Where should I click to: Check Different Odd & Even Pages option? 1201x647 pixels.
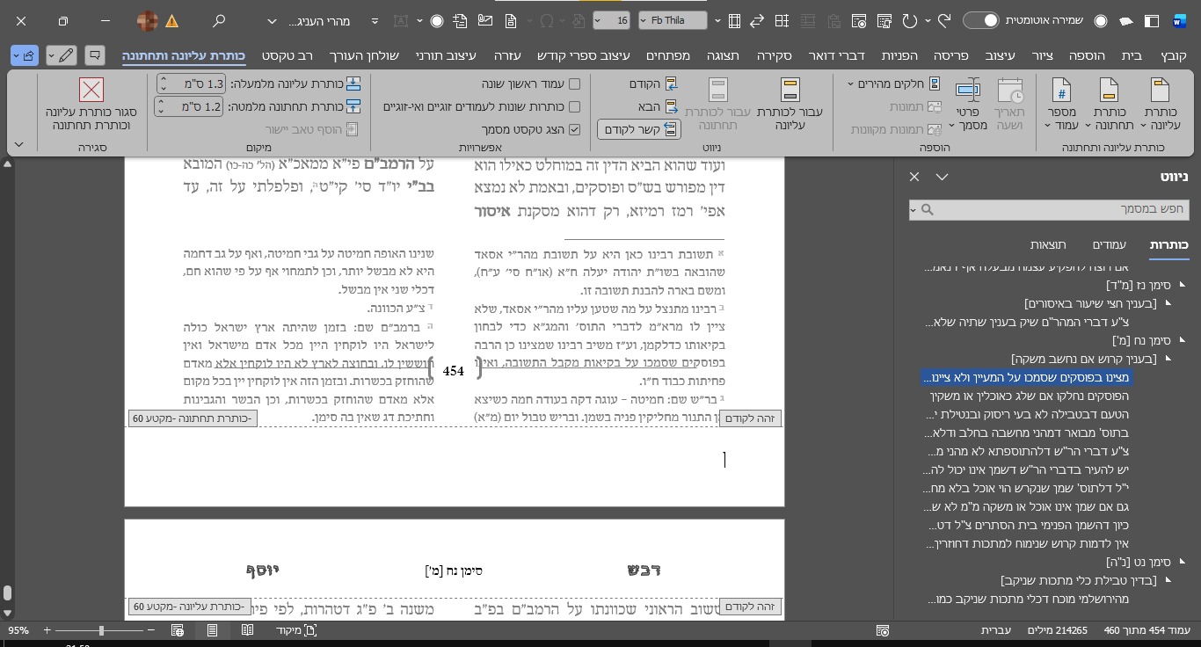(x=574, y=106)
